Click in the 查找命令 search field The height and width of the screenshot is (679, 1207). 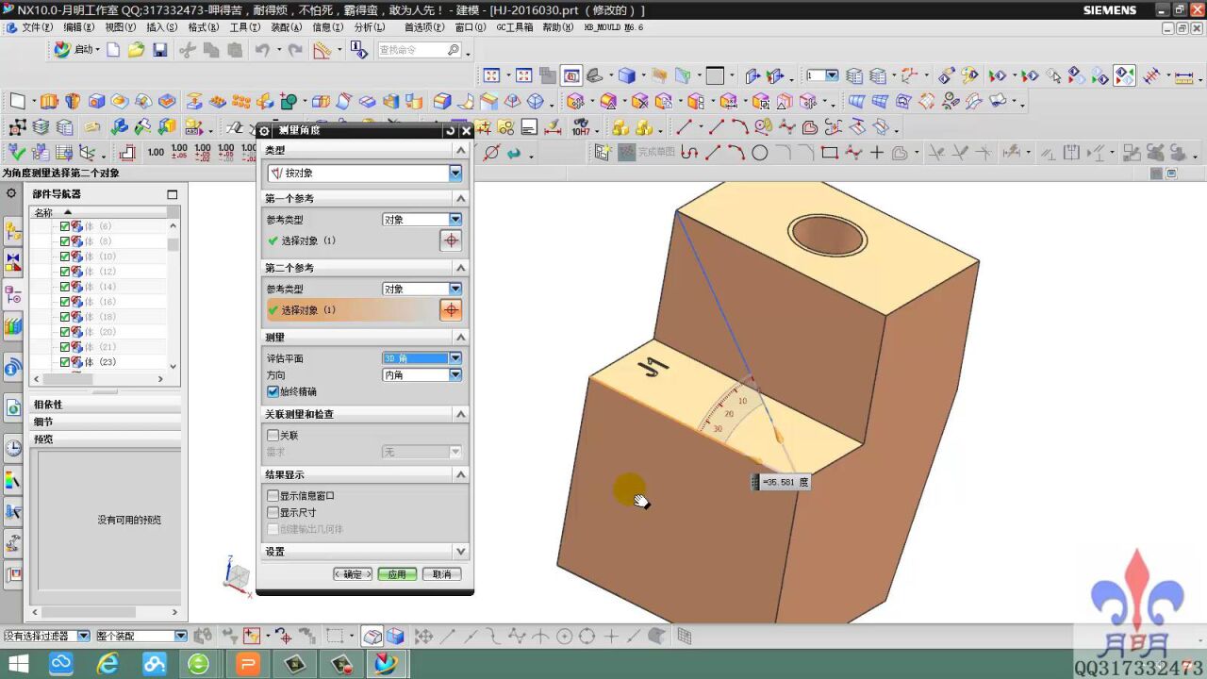coord(411,50)
